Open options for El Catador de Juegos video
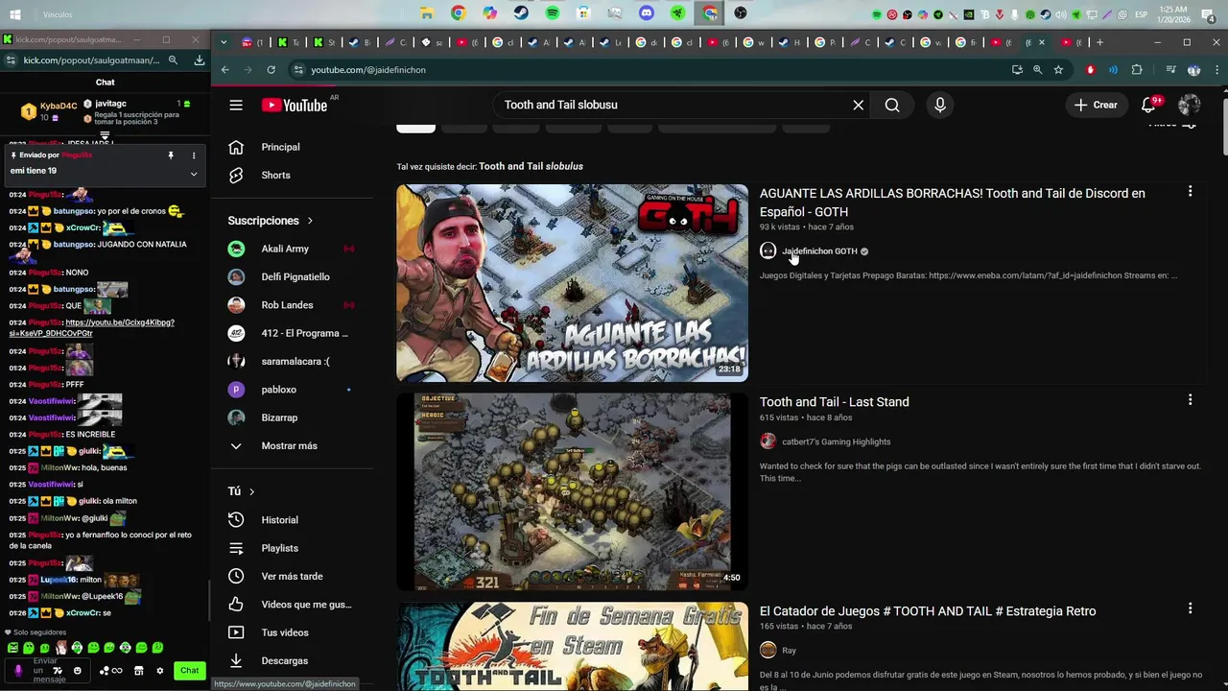 (1190, 608)
